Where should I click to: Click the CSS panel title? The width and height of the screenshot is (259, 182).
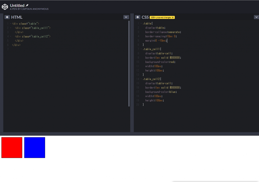145,17
